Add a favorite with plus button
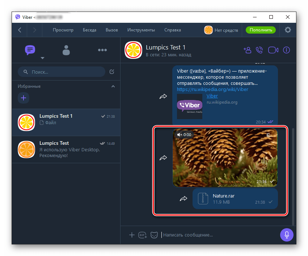Image resolution: width=308 pixels, height=256 pixels. (x=24, y=98)
